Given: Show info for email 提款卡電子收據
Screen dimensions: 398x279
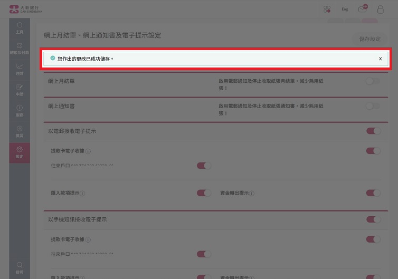Looking at the screenshot, I should click(88, 151).
